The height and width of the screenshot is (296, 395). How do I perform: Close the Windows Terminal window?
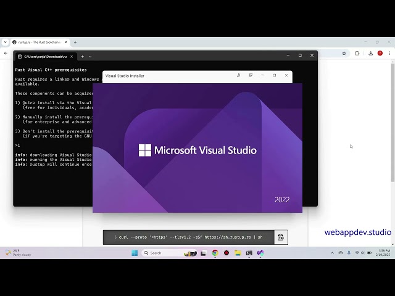pyautogui.click(x=312, y=55)
